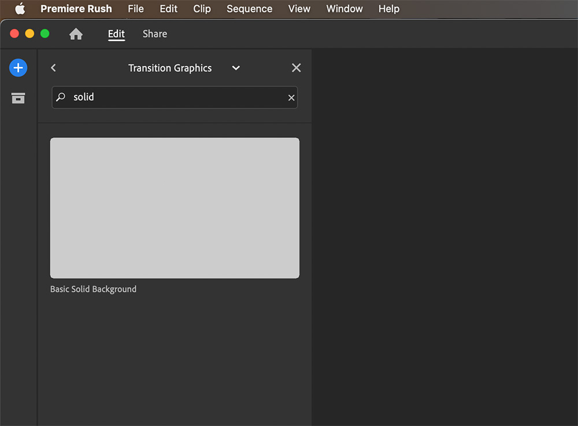Clear the 'solid' search text

[291, 98]
